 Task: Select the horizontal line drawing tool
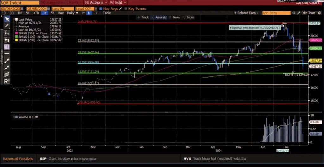[x=6, y=53]
